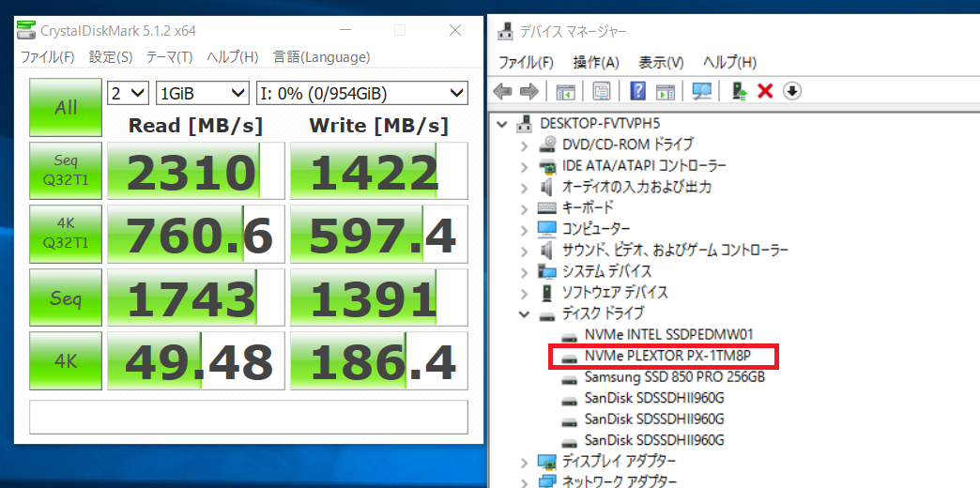Click the audio speaker icon for オーディオの入力および出力
Image resolution: width=980 pixels, height=488 pixels.
coord(546,187)
